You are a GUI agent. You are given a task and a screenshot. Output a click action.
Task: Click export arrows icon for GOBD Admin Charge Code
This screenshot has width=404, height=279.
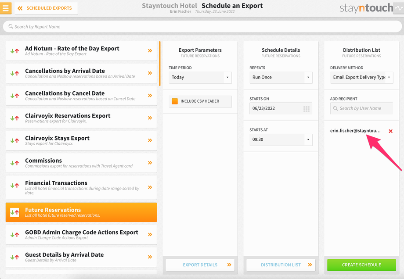tap(14, 235)
